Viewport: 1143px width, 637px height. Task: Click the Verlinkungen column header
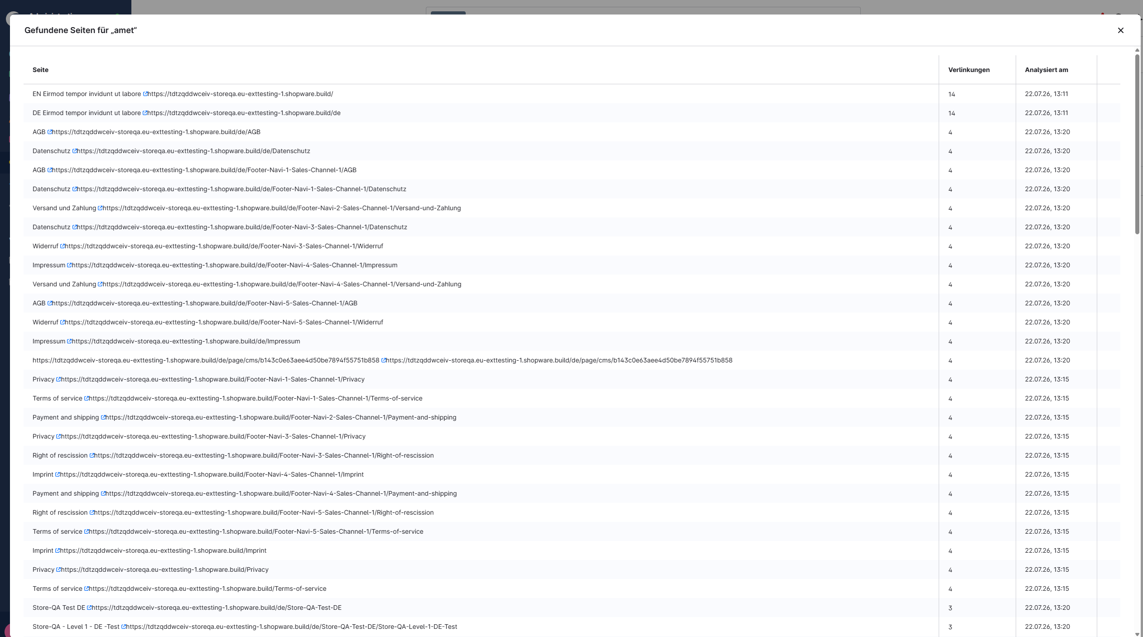969,70
